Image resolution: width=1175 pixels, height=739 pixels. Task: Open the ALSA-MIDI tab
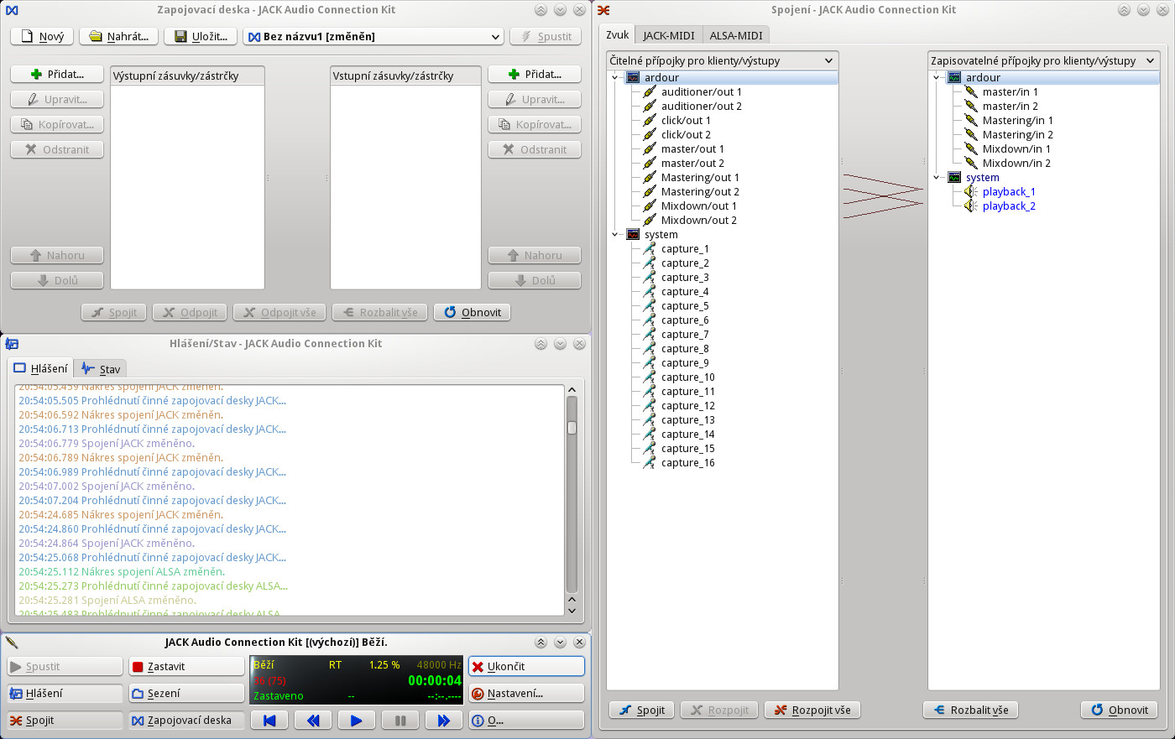click(735, 35)
